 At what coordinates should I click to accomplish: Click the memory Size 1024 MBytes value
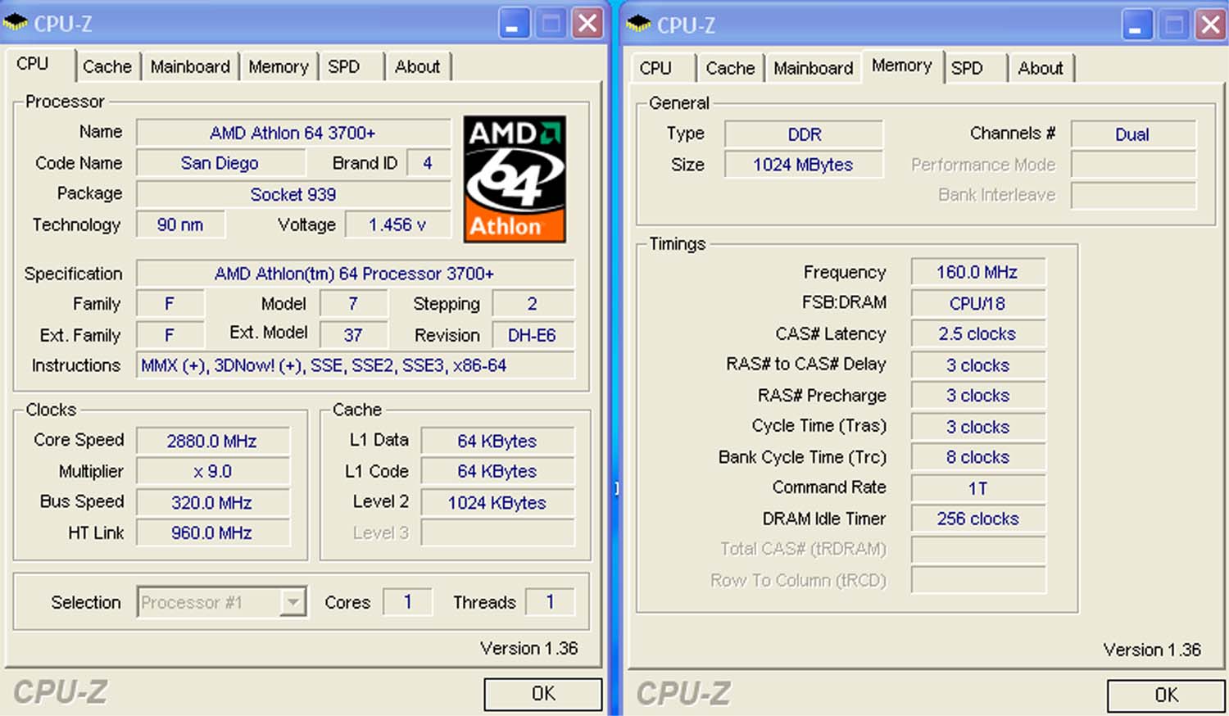tap(805, 165)
